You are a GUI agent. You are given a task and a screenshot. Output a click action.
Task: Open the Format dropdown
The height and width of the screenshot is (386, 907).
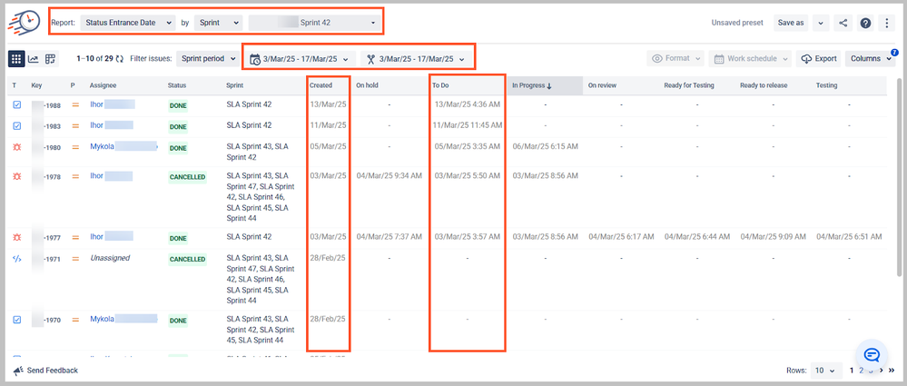675,58
